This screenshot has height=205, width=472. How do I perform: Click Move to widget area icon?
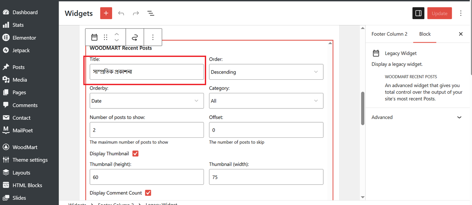[x=135, y=37]
